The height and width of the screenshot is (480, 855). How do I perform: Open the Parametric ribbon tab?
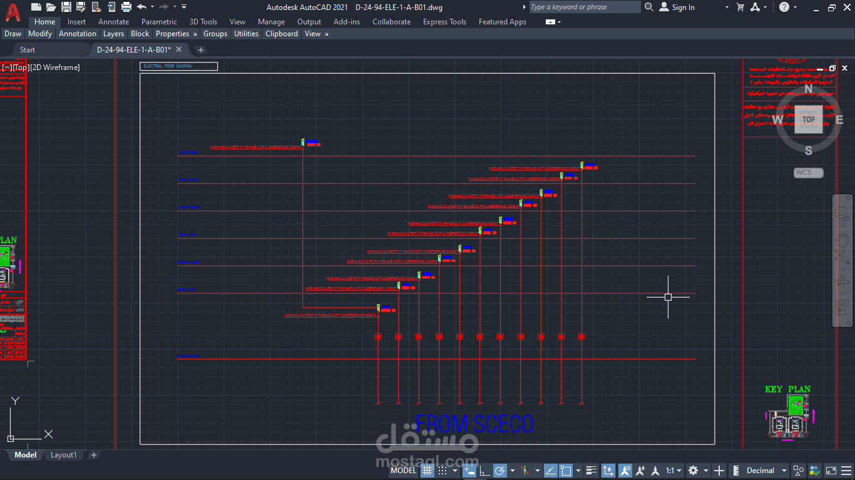(x=159, y=22)
